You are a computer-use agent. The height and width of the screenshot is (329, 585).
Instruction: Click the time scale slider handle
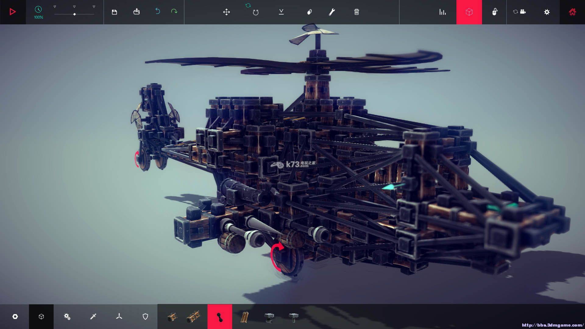pos(74,14)
